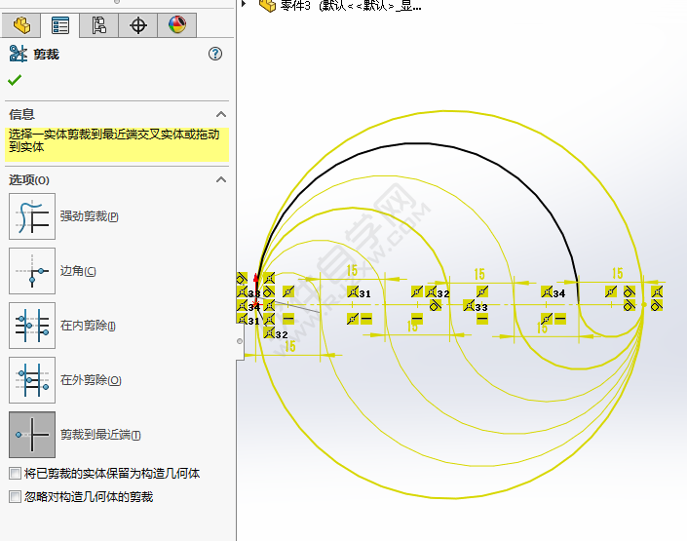687x541 pixels.
Task: Collapse the 信息 section
Action: [221, 114]
